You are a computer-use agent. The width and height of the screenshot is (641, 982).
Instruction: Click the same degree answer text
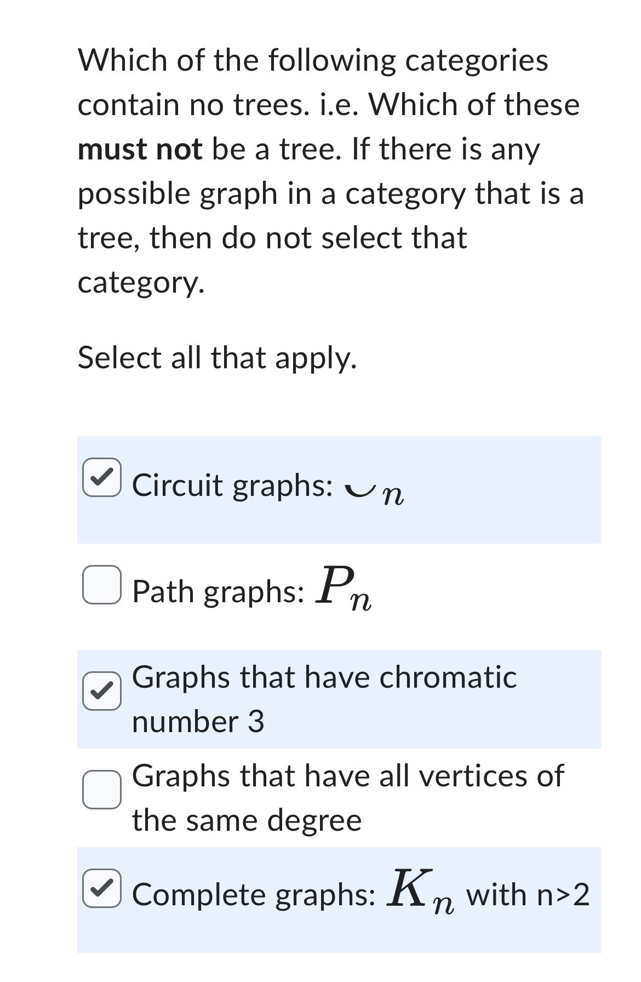345,797
